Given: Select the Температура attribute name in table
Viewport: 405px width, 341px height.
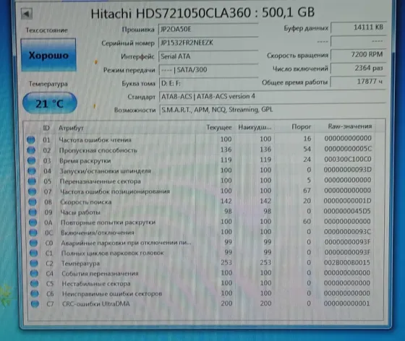Looking at the screenshot, I should pos(80,264).
